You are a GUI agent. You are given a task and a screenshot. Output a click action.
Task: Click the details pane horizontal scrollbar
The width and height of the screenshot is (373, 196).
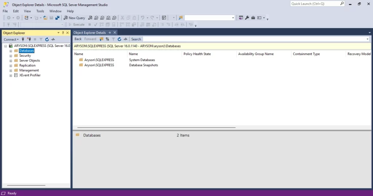156,128
